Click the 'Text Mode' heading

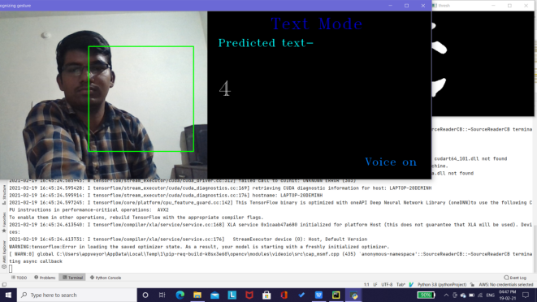pos(317,24)
